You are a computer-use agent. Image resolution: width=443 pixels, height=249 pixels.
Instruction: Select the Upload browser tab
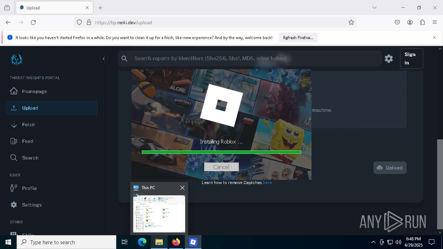tap(54, 8)
